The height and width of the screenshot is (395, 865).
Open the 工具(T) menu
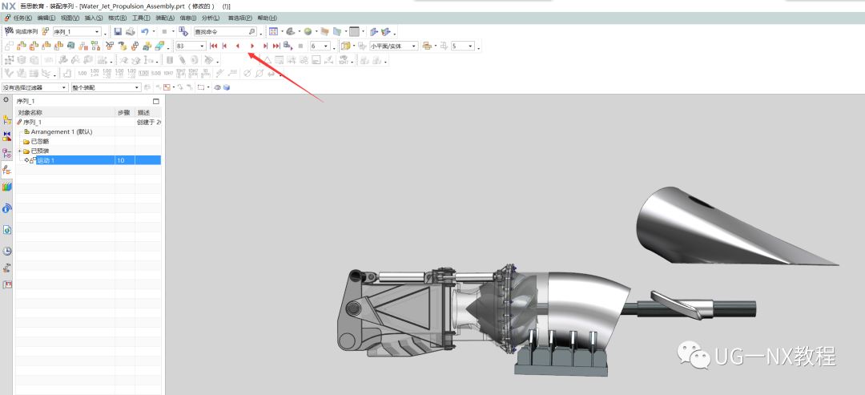[141, 18]
